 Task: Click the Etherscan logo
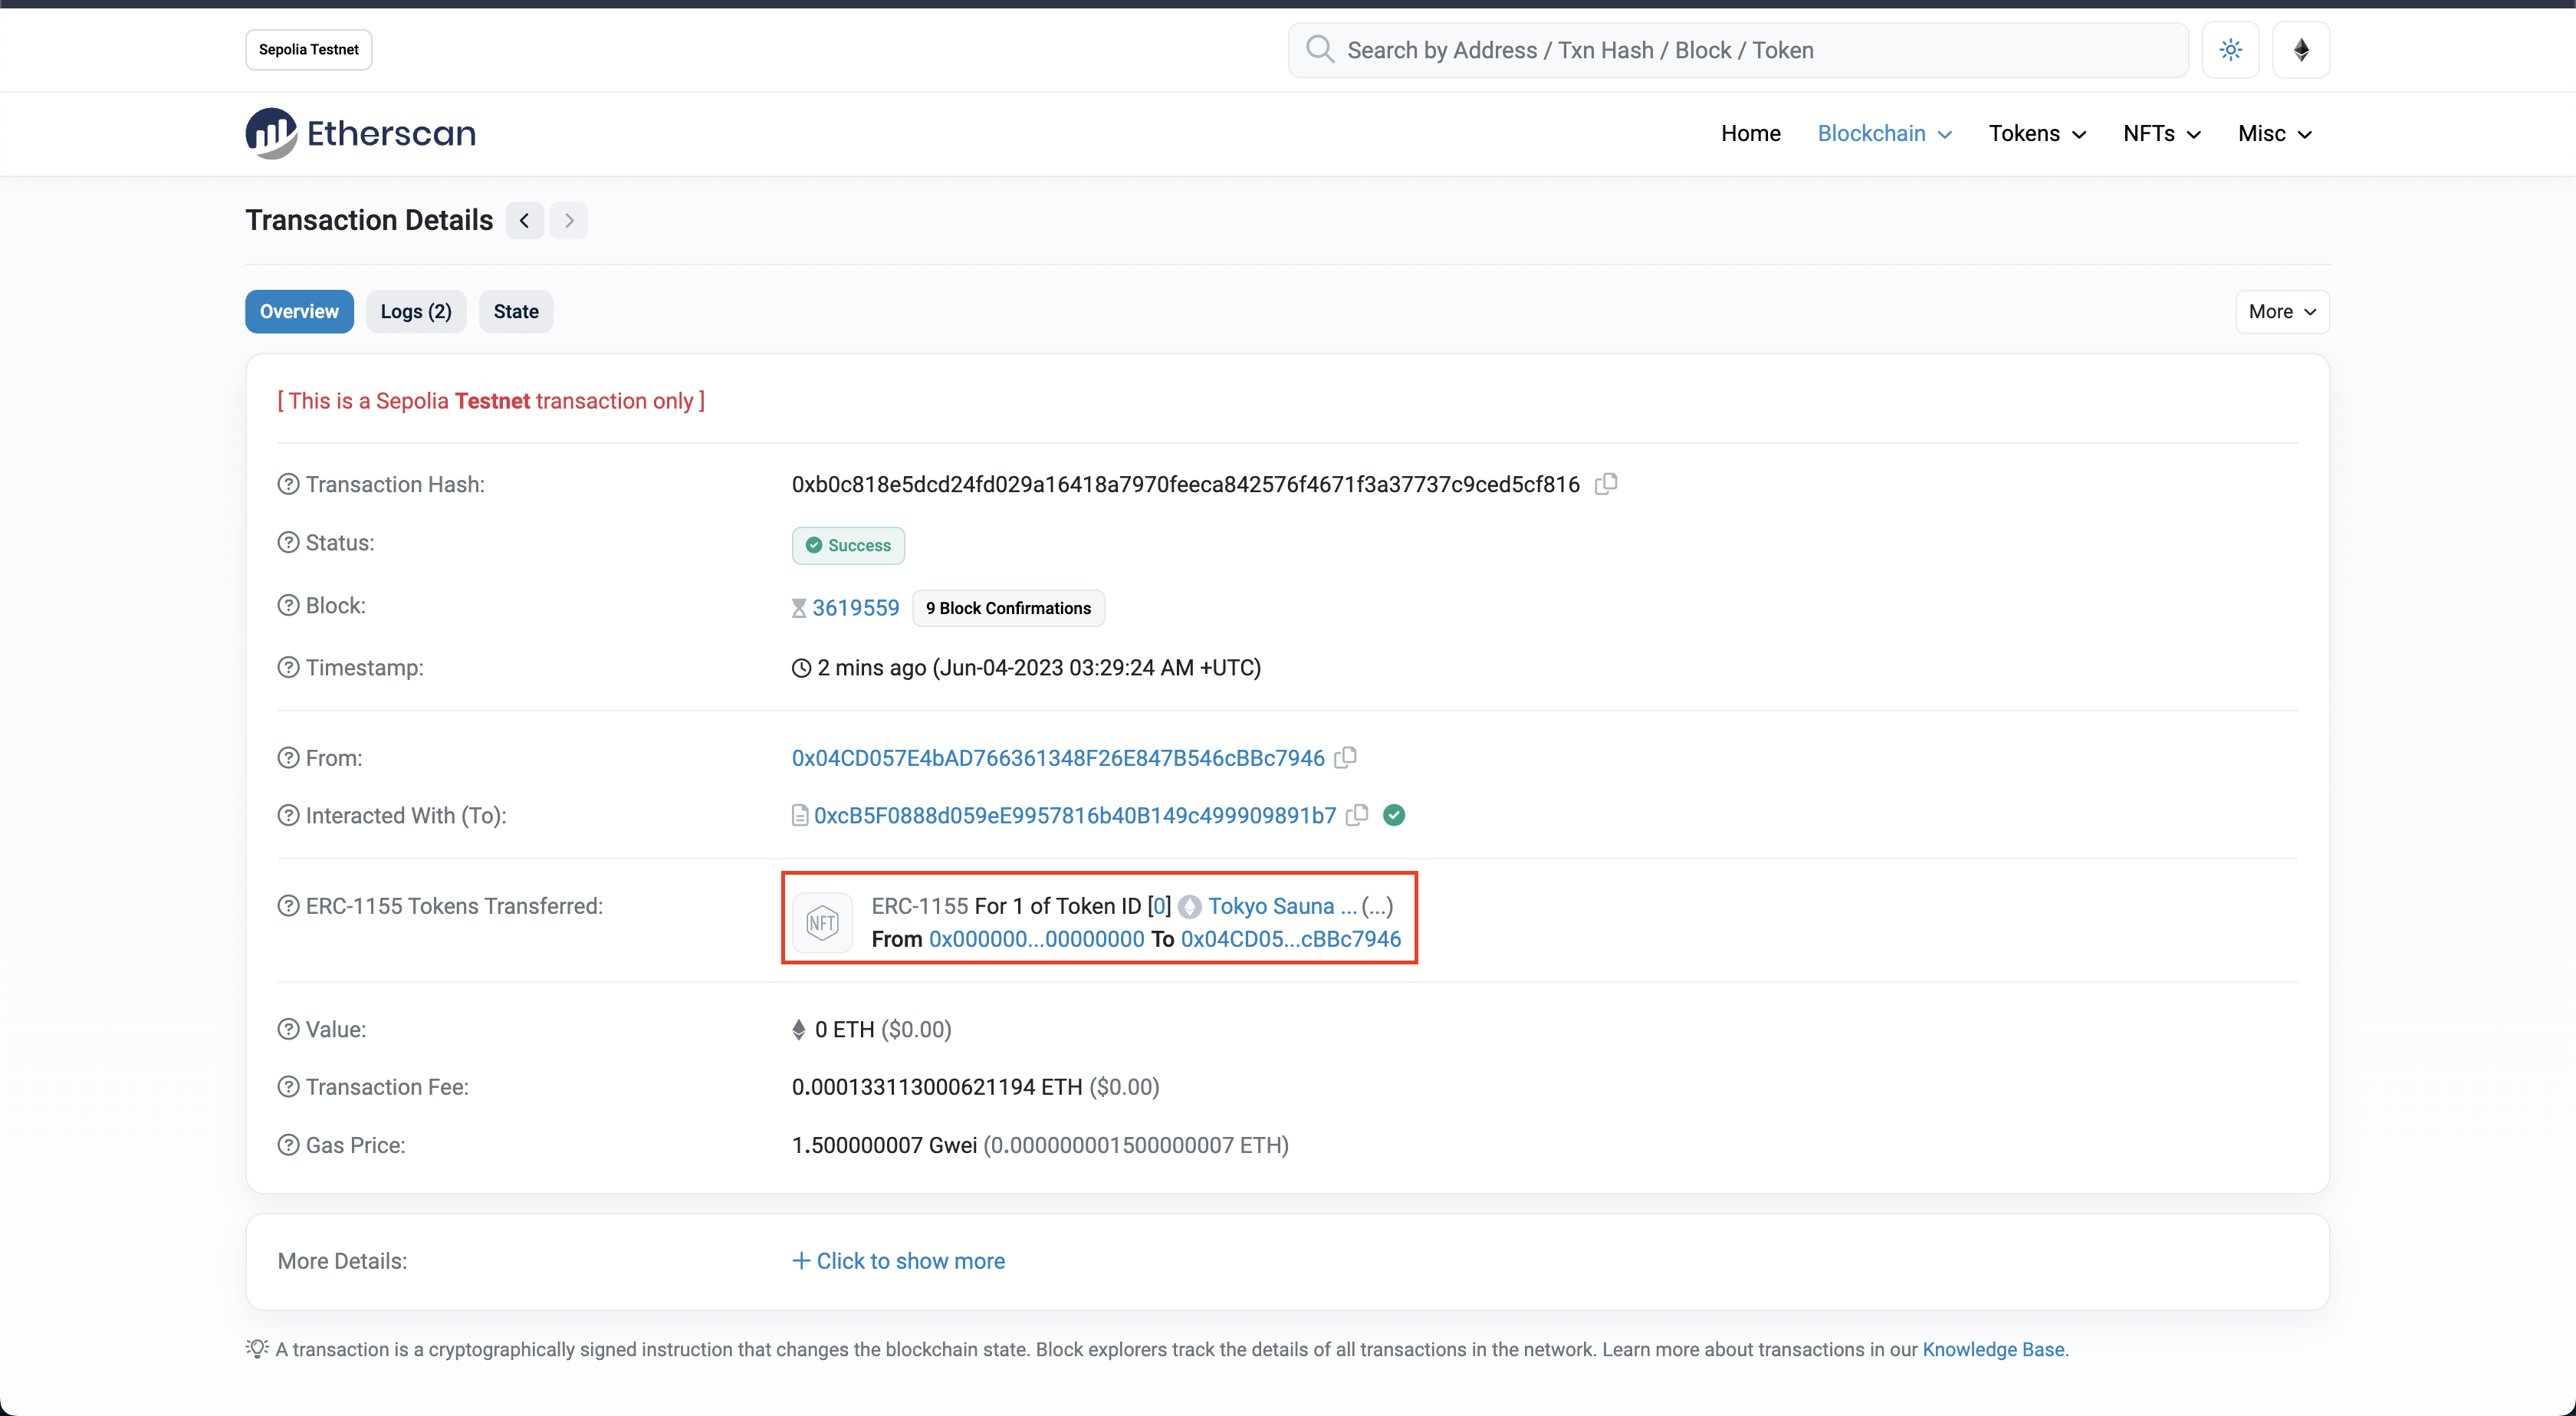[360, 133]
